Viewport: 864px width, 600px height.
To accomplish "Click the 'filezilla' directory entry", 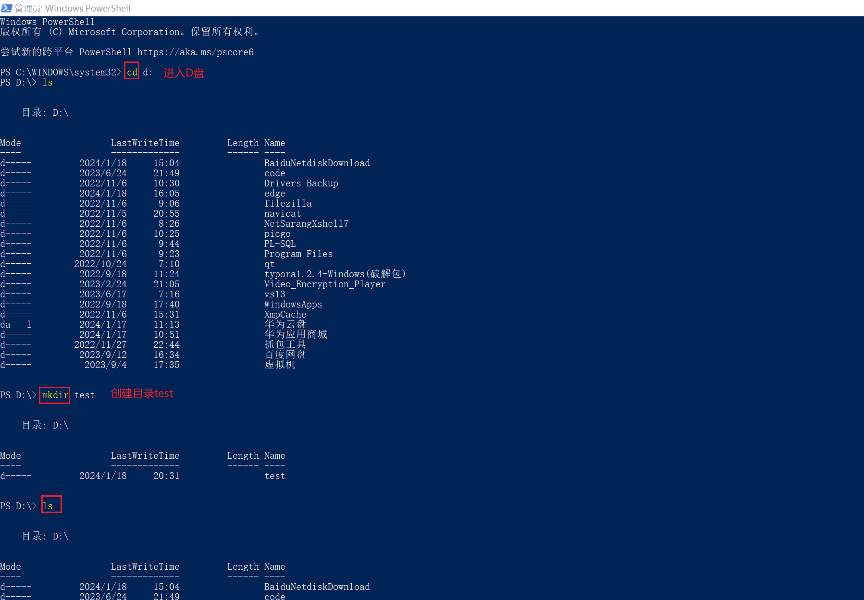I will coord(288,203).
